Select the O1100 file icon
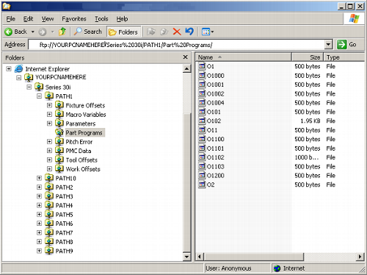The height and width of the screenshot is (275, 367). 202,139
